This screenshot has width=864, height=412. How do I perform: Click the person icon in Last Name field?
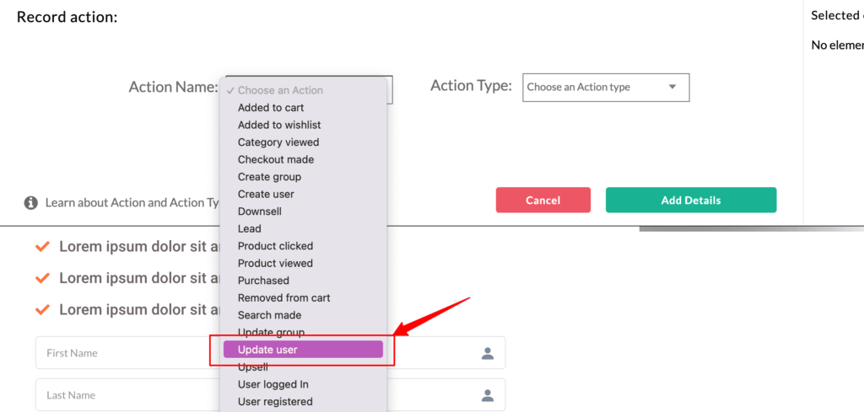tap(488, 395)
